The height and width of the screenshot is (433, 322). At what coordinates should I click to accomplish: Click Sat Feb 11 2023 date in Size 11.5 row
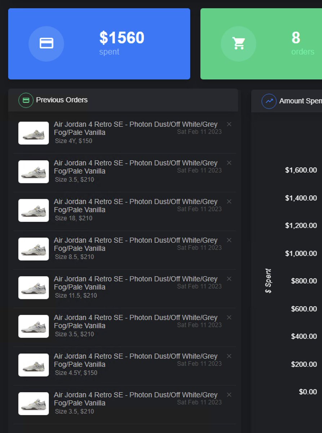(199, 287)
